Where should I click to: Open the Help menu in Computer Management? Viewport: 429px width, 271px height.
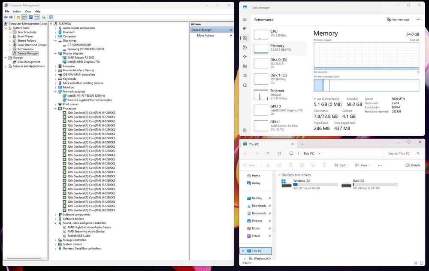[37, 11]
